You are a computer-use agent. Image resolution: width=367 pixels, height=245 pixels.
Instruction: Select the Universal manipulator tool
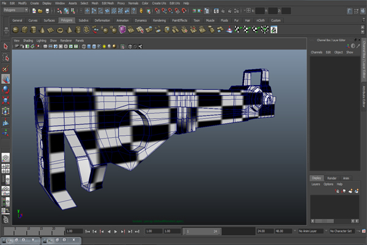click(6, 111)
